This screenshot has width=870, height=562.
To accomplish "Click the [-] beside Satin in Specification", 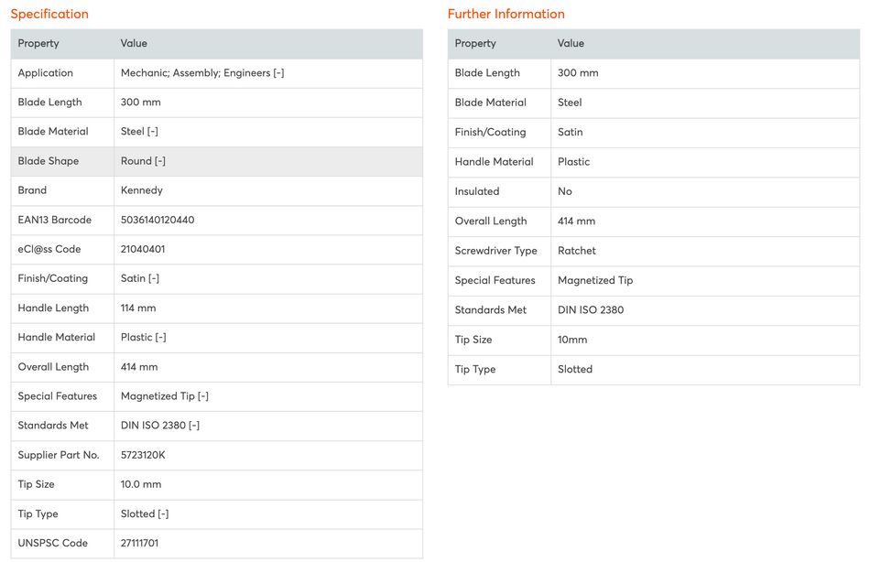I will (x=154, y=278).
